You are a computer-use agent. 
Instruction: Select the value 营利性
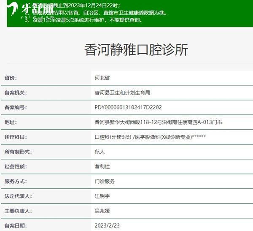(x=102, y=167)
